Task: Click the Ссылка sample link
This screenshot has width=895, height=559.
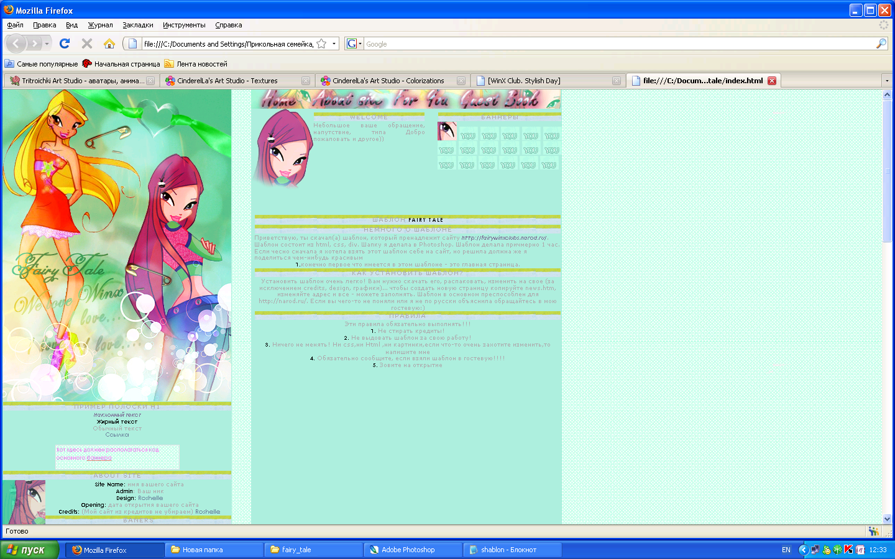Action: 117,435
